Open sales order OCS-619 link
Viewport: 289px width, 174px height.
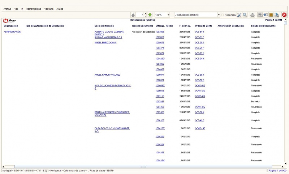(199, 32)
